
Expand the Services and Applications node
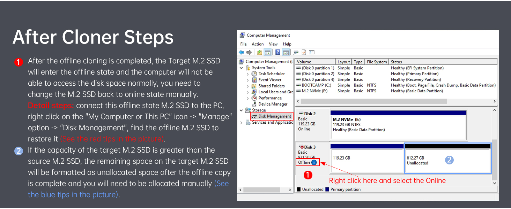click(242, 123)
